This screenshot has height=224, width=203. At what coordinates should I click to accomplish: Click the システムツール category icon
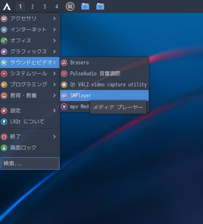point(4,74)
